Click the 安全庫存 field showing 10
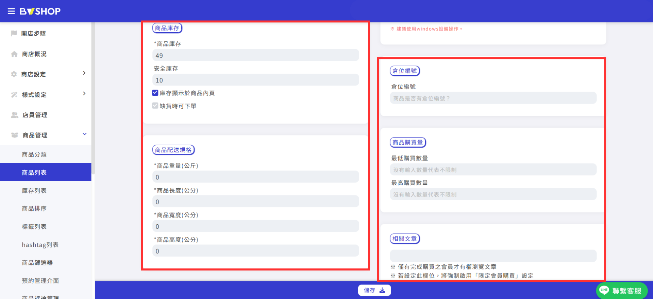Viewport: 653px width, 299px height. [256, 80]
